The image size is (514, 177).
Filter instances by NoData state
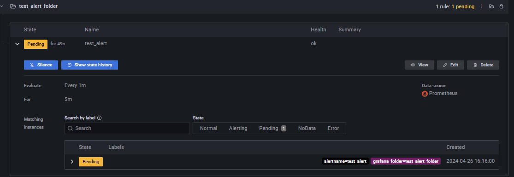tap(307, 128)
